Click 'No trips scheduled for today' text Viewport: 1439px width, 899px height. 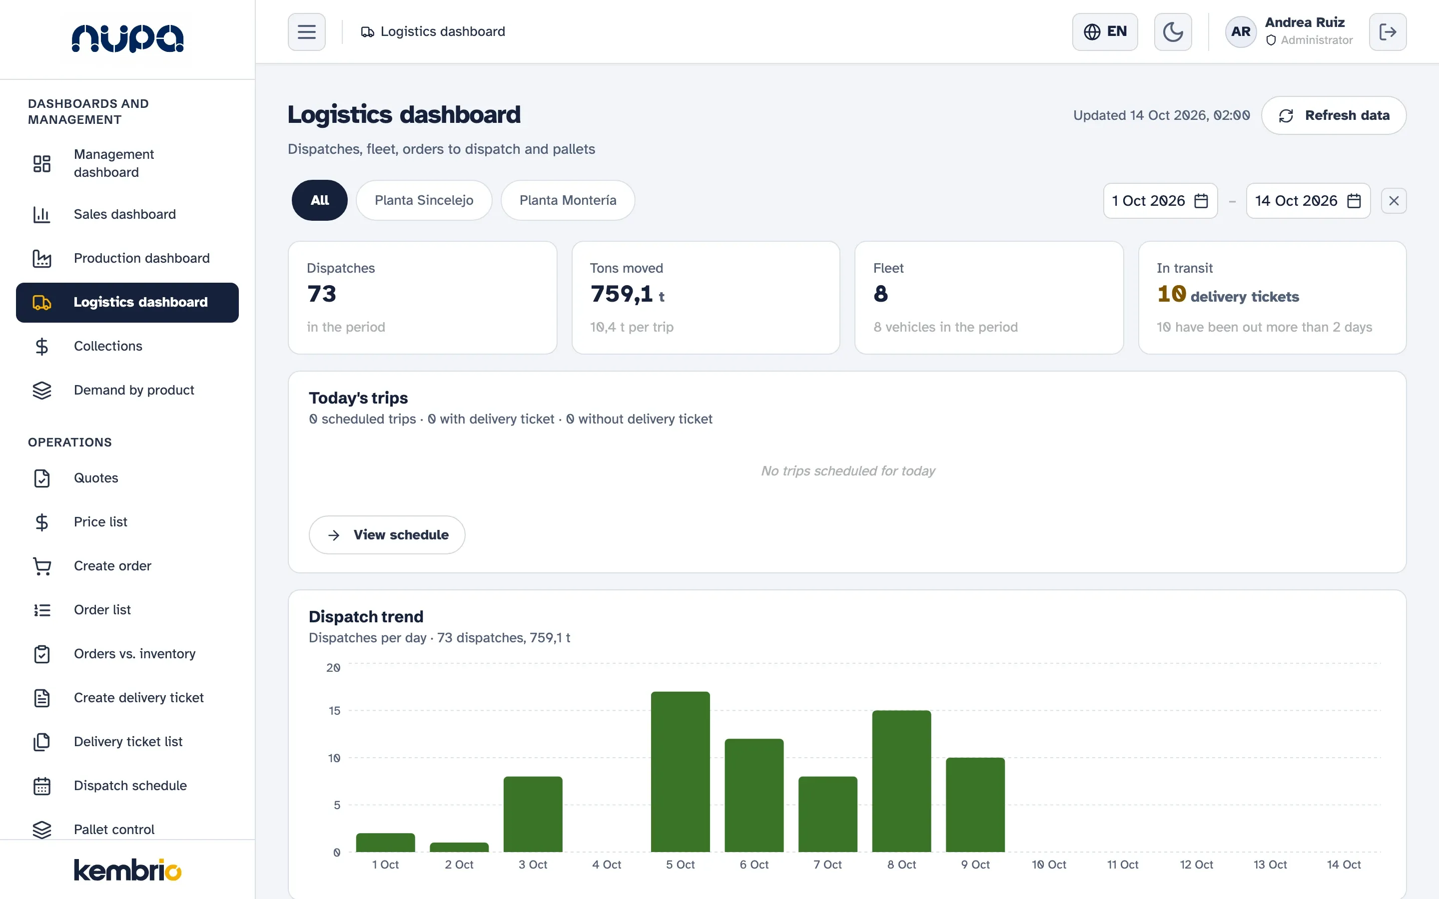[x=847, y=471]
